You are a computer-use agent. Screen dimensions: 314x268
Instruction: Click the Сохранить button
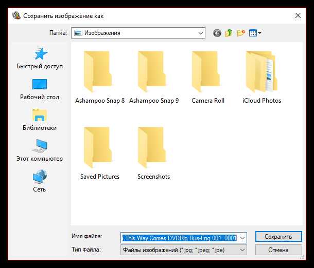278,237
